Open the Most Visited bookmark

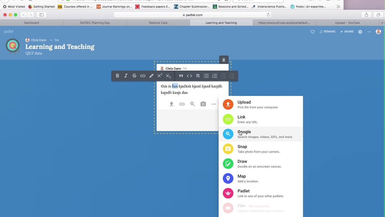click(14, 7)
